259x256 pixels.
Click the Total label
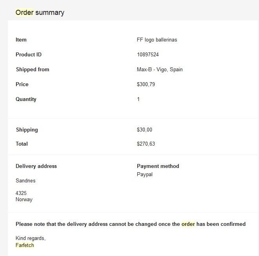[x=22, y=144]
